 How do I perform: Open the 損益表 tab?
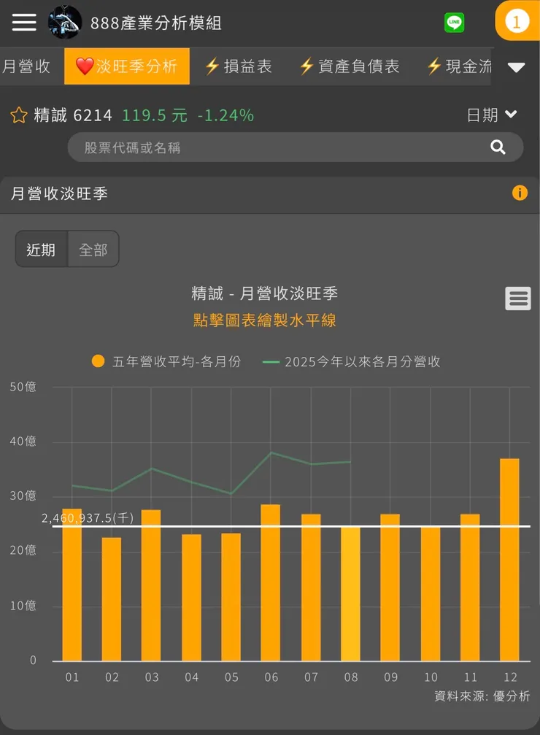pyautogui.click(x=238, y=66)
